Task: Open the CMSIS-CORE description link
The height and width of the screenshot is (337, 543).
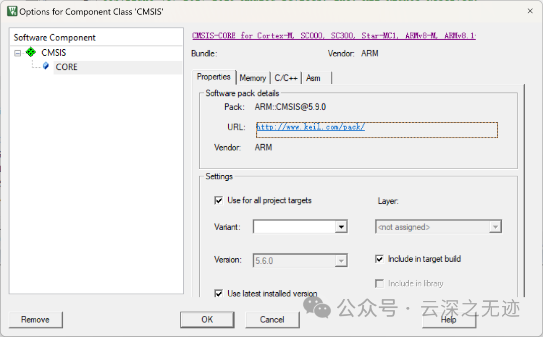Action: pos(334,36)
